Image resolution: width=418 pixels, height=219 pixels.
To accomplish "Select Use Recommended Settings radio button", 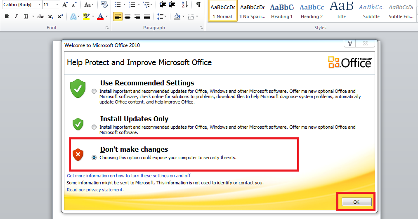I will point(94,92).
